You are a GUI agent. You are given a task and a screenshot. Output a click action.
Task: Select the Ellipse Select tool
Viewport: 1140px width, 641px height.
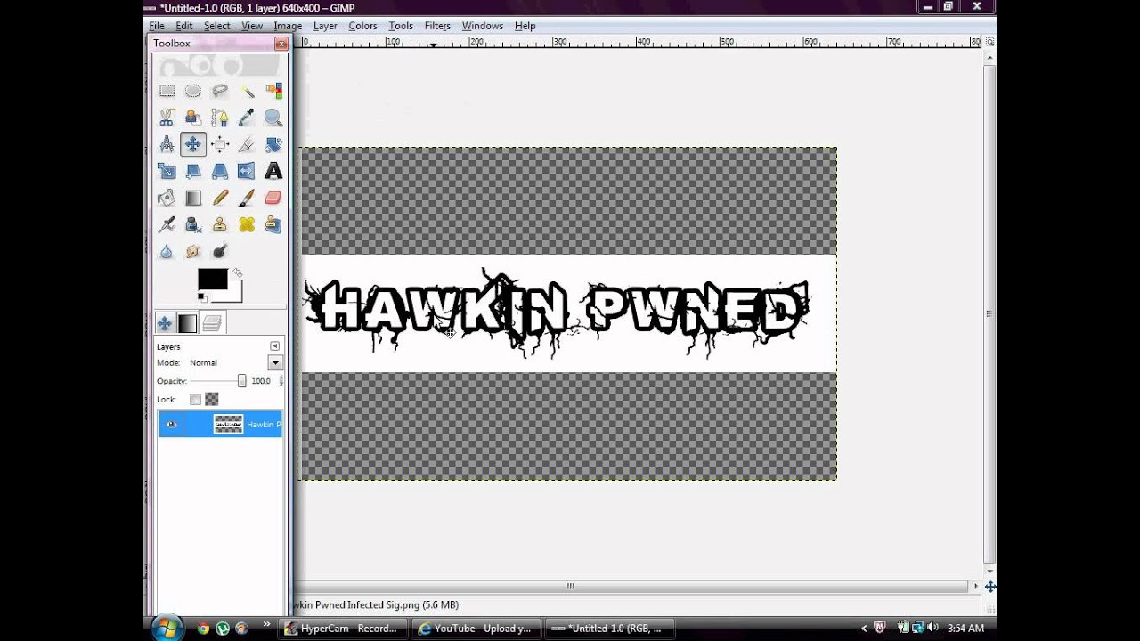pos(193,91)
